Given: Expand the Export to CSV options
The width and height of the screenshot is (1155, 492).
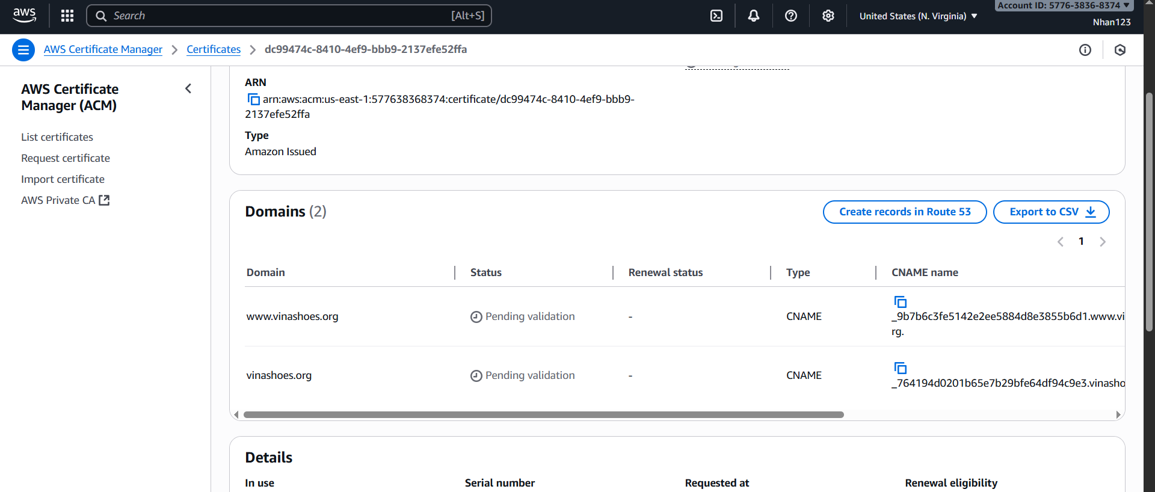Looking at the screenshot, I should click(x=1051, y=212).
